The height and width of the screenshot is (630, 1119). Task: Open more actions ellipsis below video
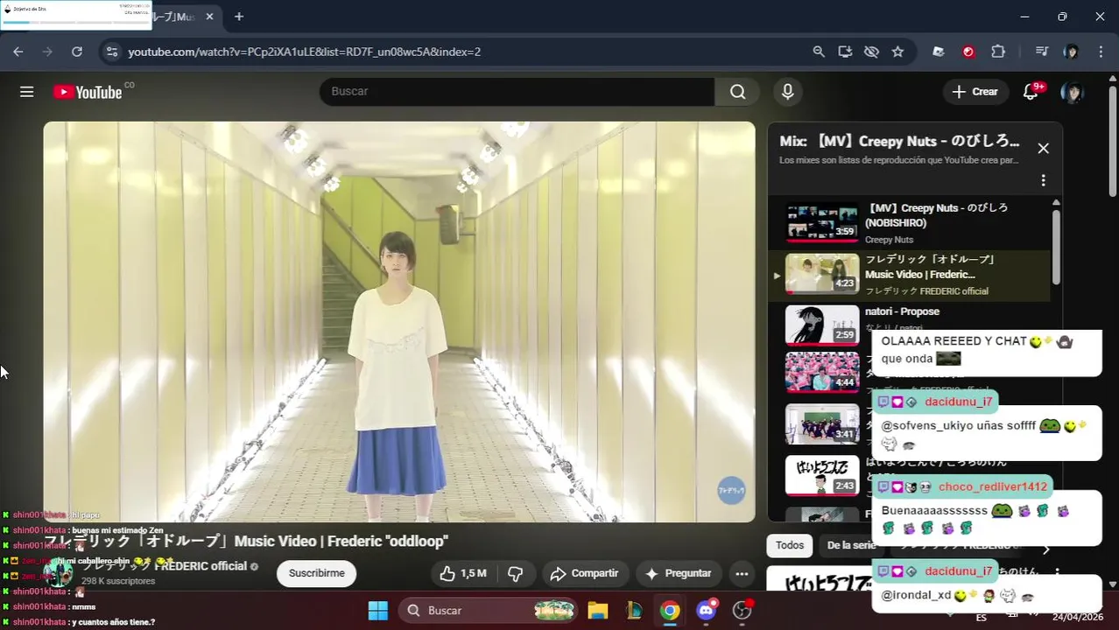pyautogui.click(x=742, y=573)
